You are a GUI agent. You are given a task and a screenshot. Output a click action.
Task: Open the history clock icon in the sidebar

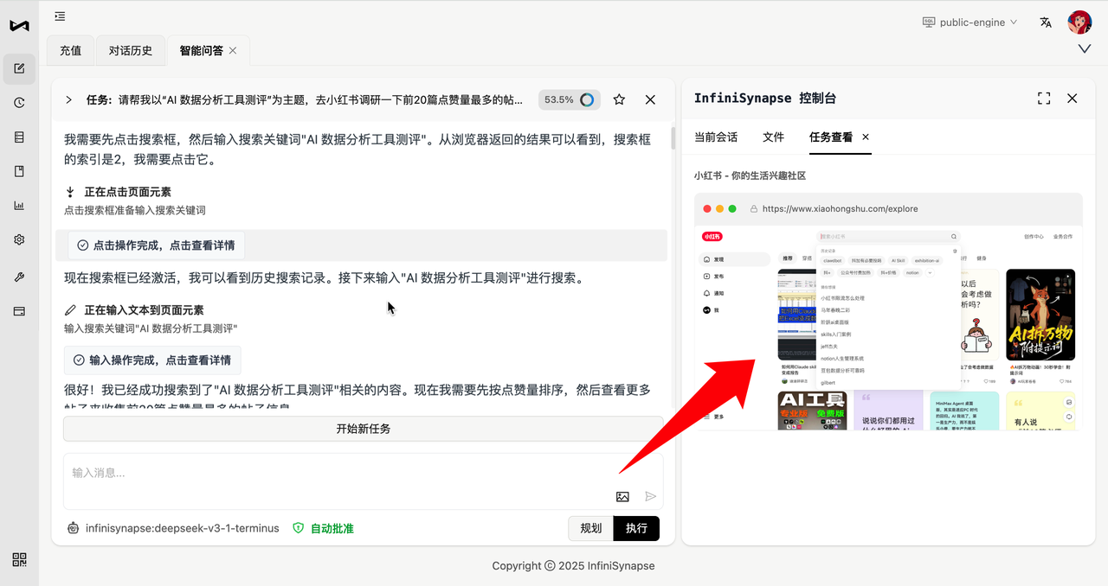(x=19, y=103)
